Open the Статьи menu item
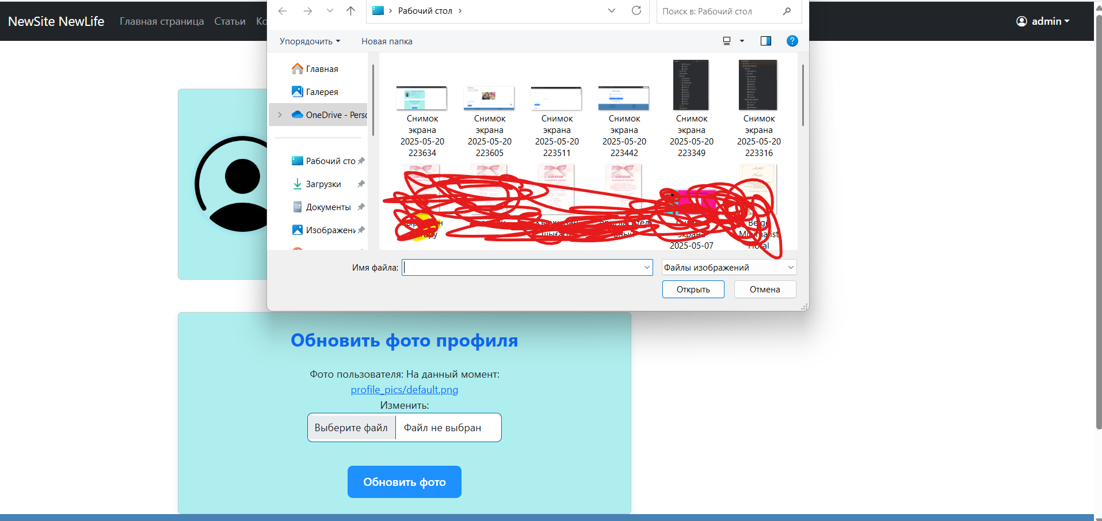The width and height of the screenshot is (1102, 521). pyautogui.click(x=229, y=21)
